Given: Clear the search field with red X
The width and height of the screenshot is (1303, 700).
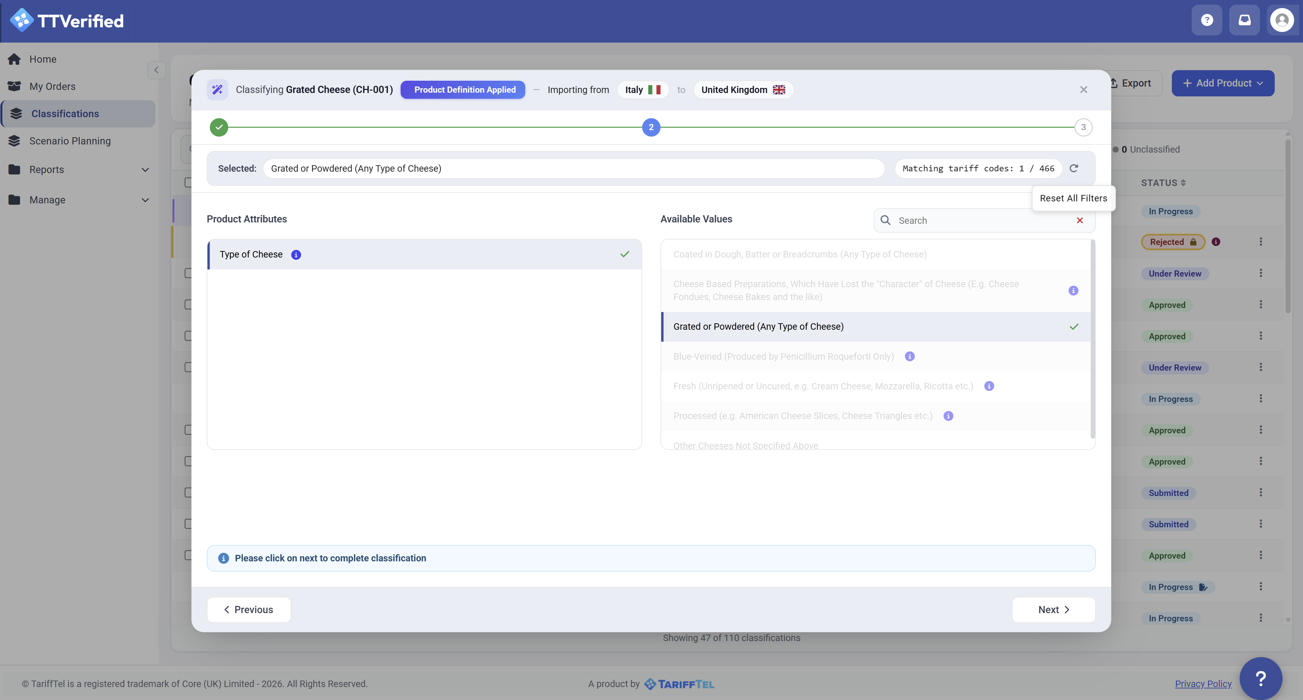Looking at the screenshot, I should pyautogui.click(x=1080, y=220).
